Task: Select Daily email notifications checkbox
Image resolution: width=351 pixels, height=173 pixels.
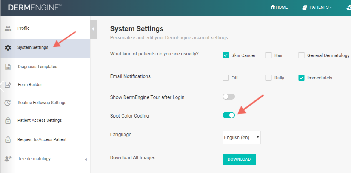Action: click(x=268, y=78)
